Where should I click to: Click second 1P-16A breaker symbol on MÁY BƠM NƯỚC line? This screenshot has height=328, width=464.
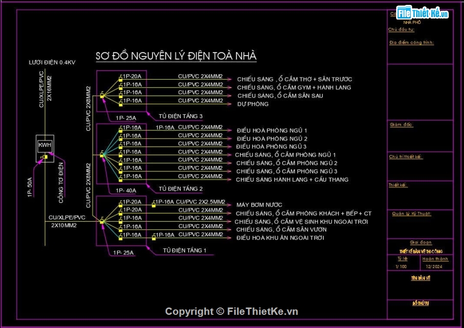(x=154, y=205)
